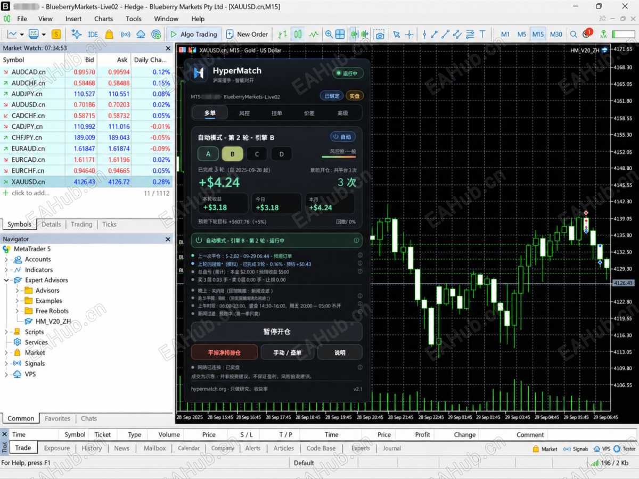Viewport: 639px width, 479px height.
Task: Select the cursor arrow tool
Action: [x=397, y=34]
